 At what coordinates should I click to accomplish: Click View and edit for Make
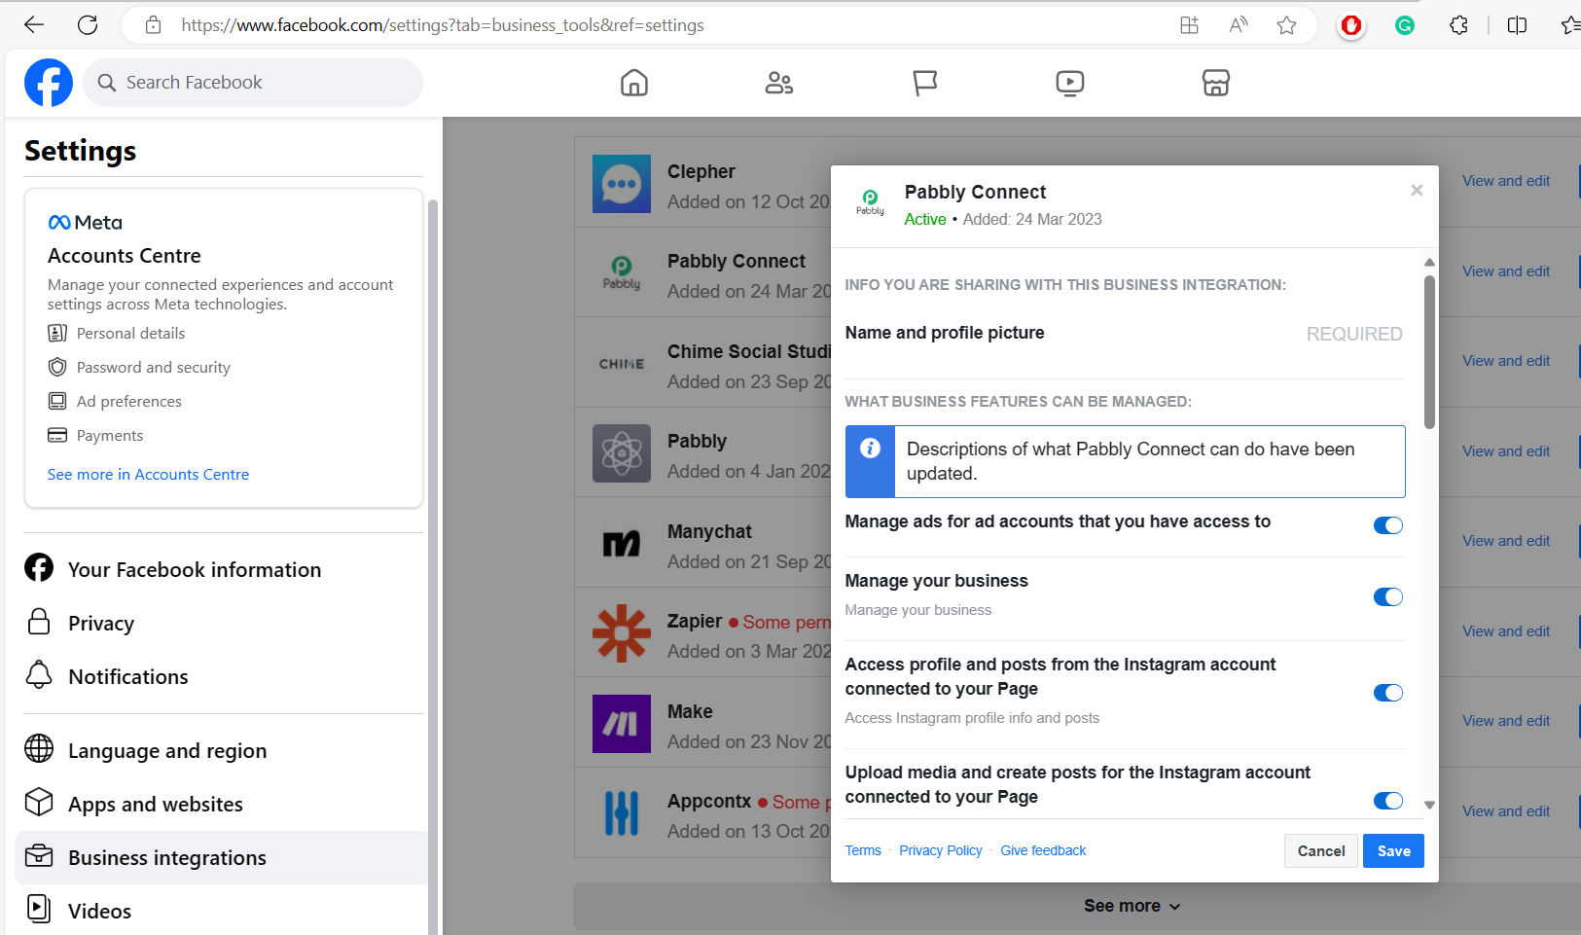coord(1506,721)
